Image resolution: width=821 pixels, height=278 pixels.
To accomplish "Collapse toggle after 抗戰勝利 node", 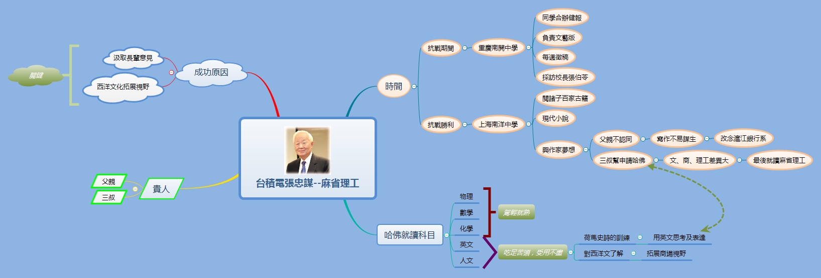I will click(464, 124).
